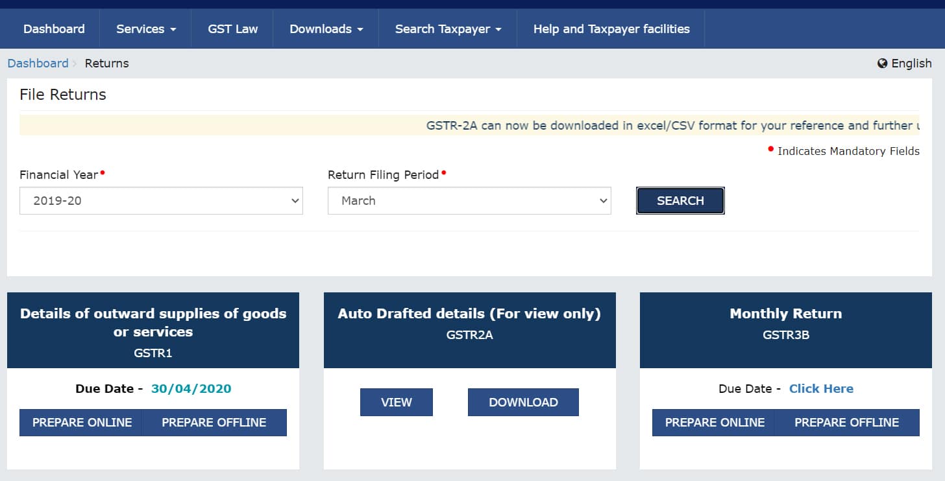Click the Dashboard breadcrumb link

coord(38,63)
